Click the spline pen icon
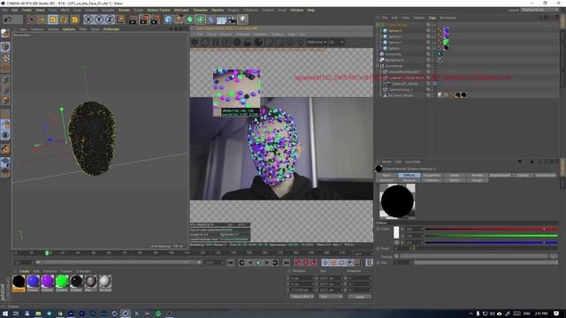The width and height of the screenshot is (566, 318). [179, 19]
